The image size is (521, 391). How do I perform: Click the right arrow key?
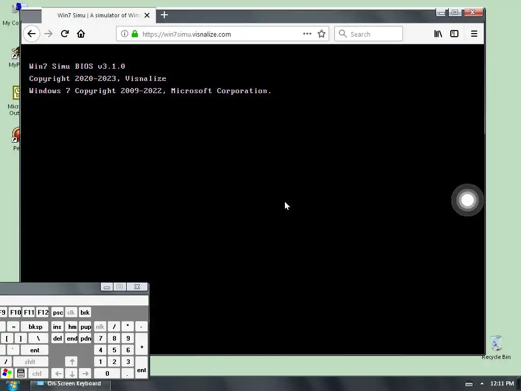click(85, 373)
